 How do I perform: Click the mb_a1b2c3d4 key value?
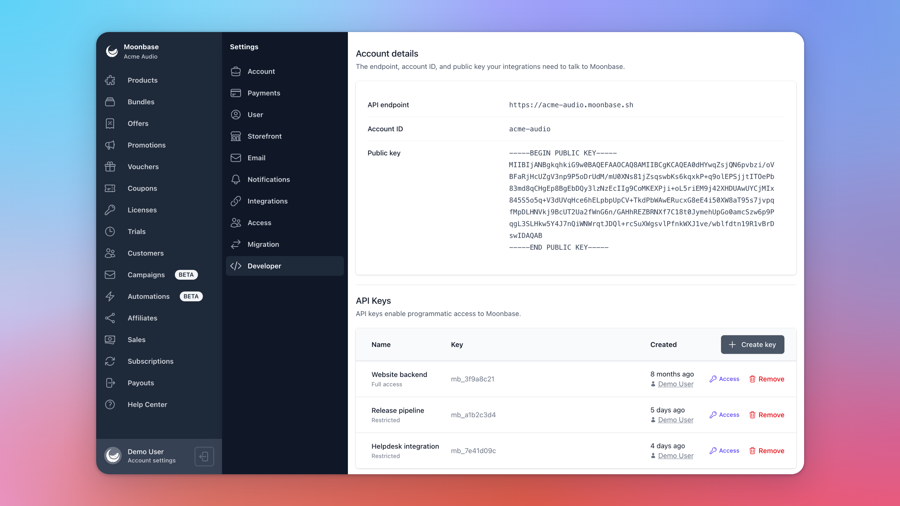click(x=473, y=415)
